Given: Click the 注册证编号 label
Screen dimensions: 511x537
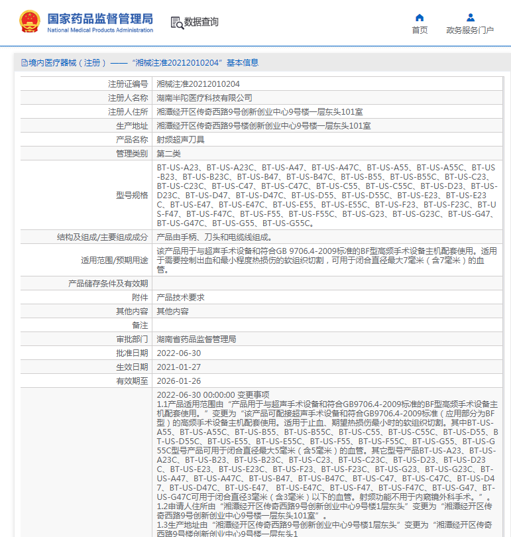Looking at the screenshot, I should (x=128, y=84).
